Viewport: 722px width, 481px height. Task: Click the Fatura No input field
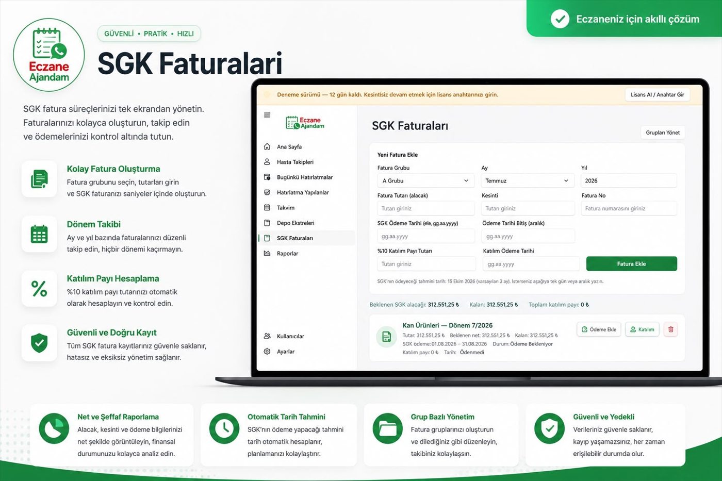629,208
